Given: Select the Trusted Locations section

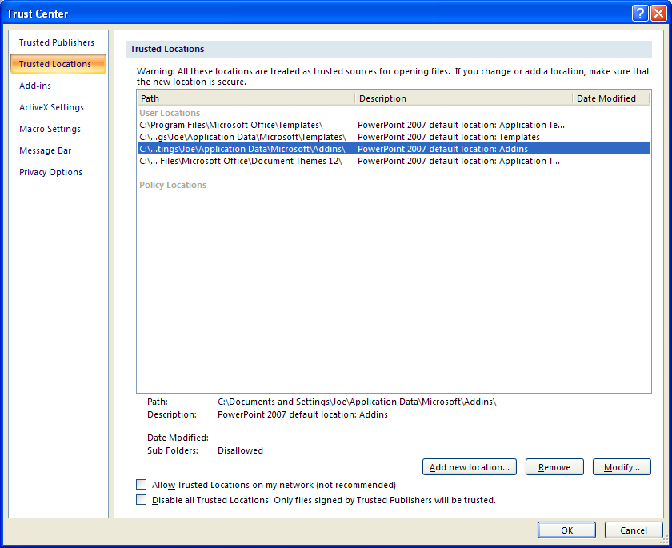Looking at the screenshot, I should pos(58,64).
